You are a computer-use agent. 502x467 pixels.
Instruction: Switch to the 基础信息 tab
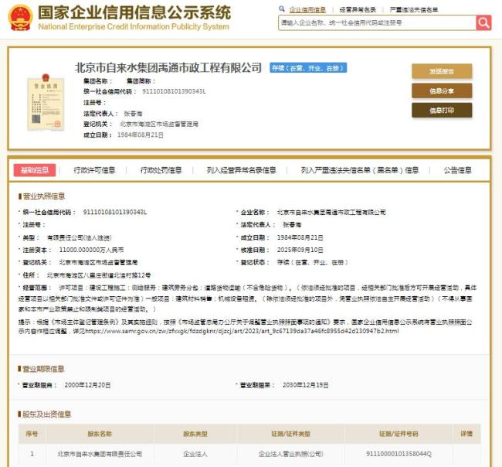pos(35,170)
